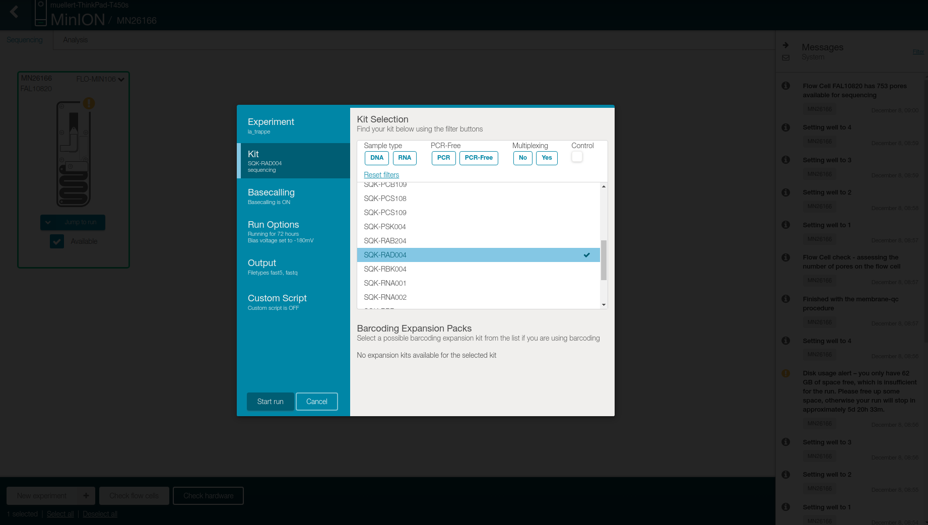Screen dimensions: 928x525
Task: Uncheck the Available checkbox under flow cell
Action: [57, 241]
